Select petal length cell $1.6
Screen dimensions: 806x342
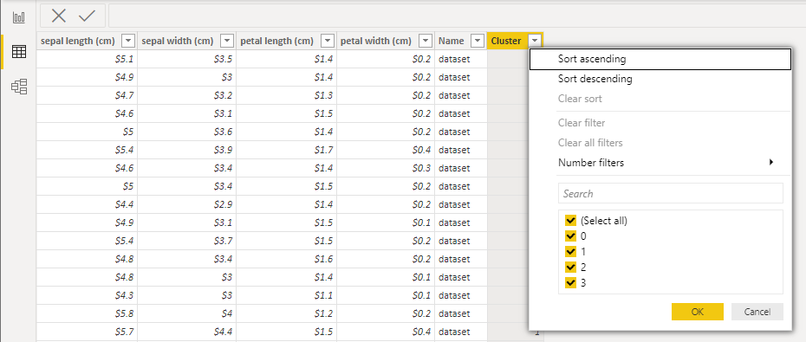286,259
